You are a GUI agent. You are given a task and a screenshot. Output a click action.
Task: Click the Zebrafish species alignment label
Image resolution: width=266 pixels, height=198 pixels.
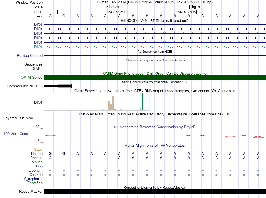pos(35,183)
